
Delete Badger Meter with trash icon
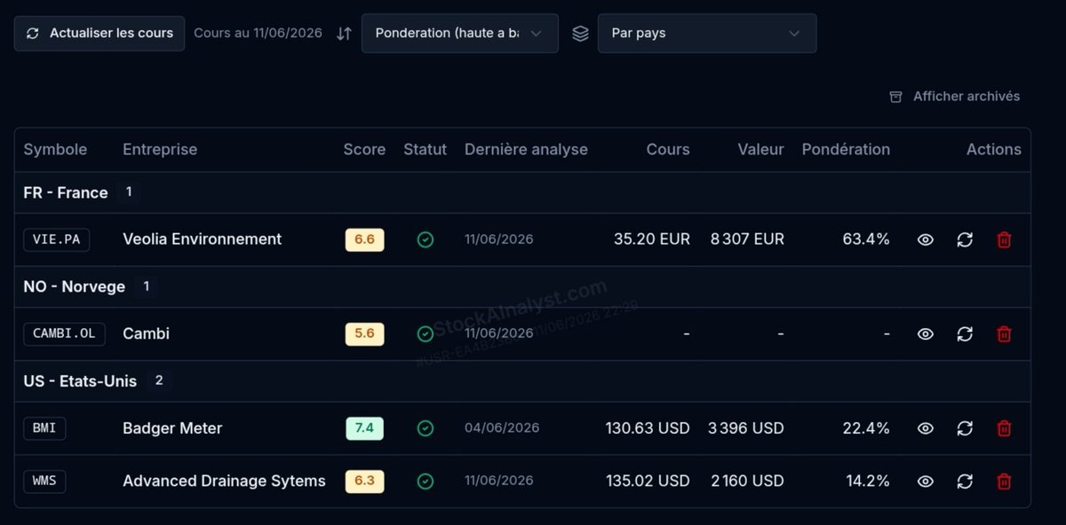(x=1004, y=428)
